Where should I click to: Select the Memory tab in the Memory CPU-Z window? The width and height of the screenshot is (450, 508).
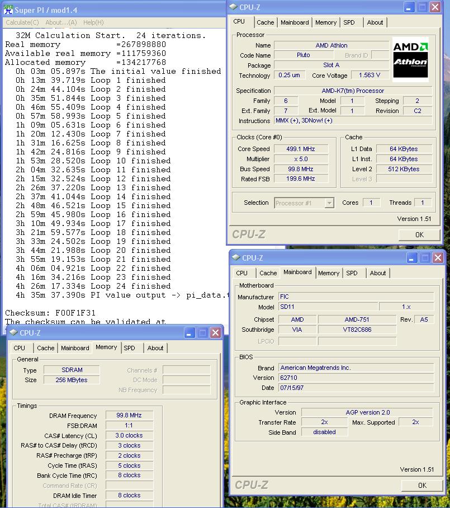click(x=106, y=347)
